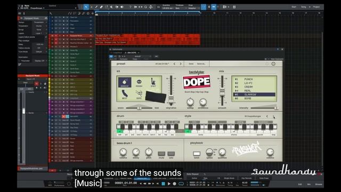Go to next DOPE preset
This screenshot has height=192, width=341.
point(181,64)
